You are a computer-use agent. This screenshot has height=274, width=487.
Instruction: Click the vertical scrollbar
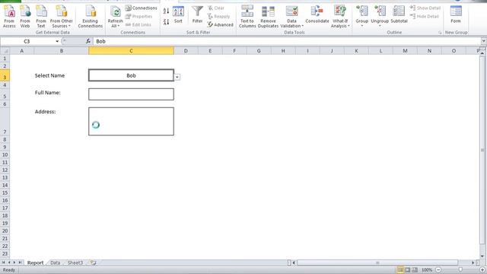click(x=482, y=150)
